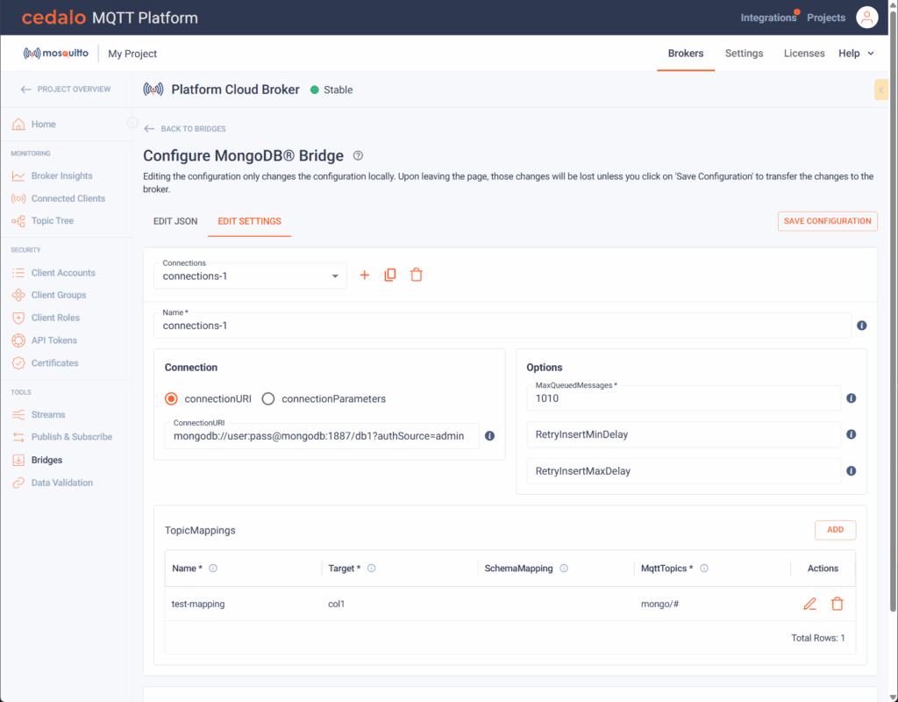The image size is (898, 702).
Task: Click the RetryInsertMinDelay input field
Action: point(683,434)
